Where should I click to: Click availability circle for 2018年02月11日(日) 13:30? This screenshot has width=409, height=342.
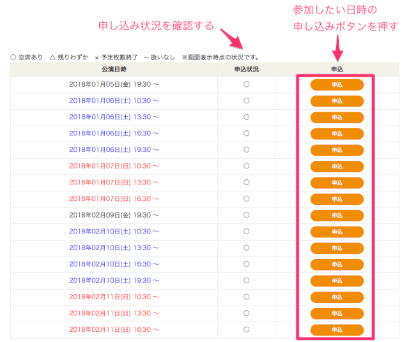point(246,313)
